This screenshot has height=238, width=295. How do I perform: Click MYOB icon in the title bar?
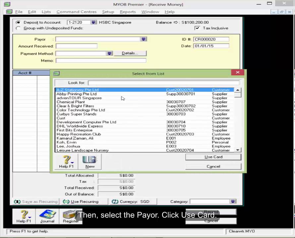pyautogui.click(x=7, y=4)
